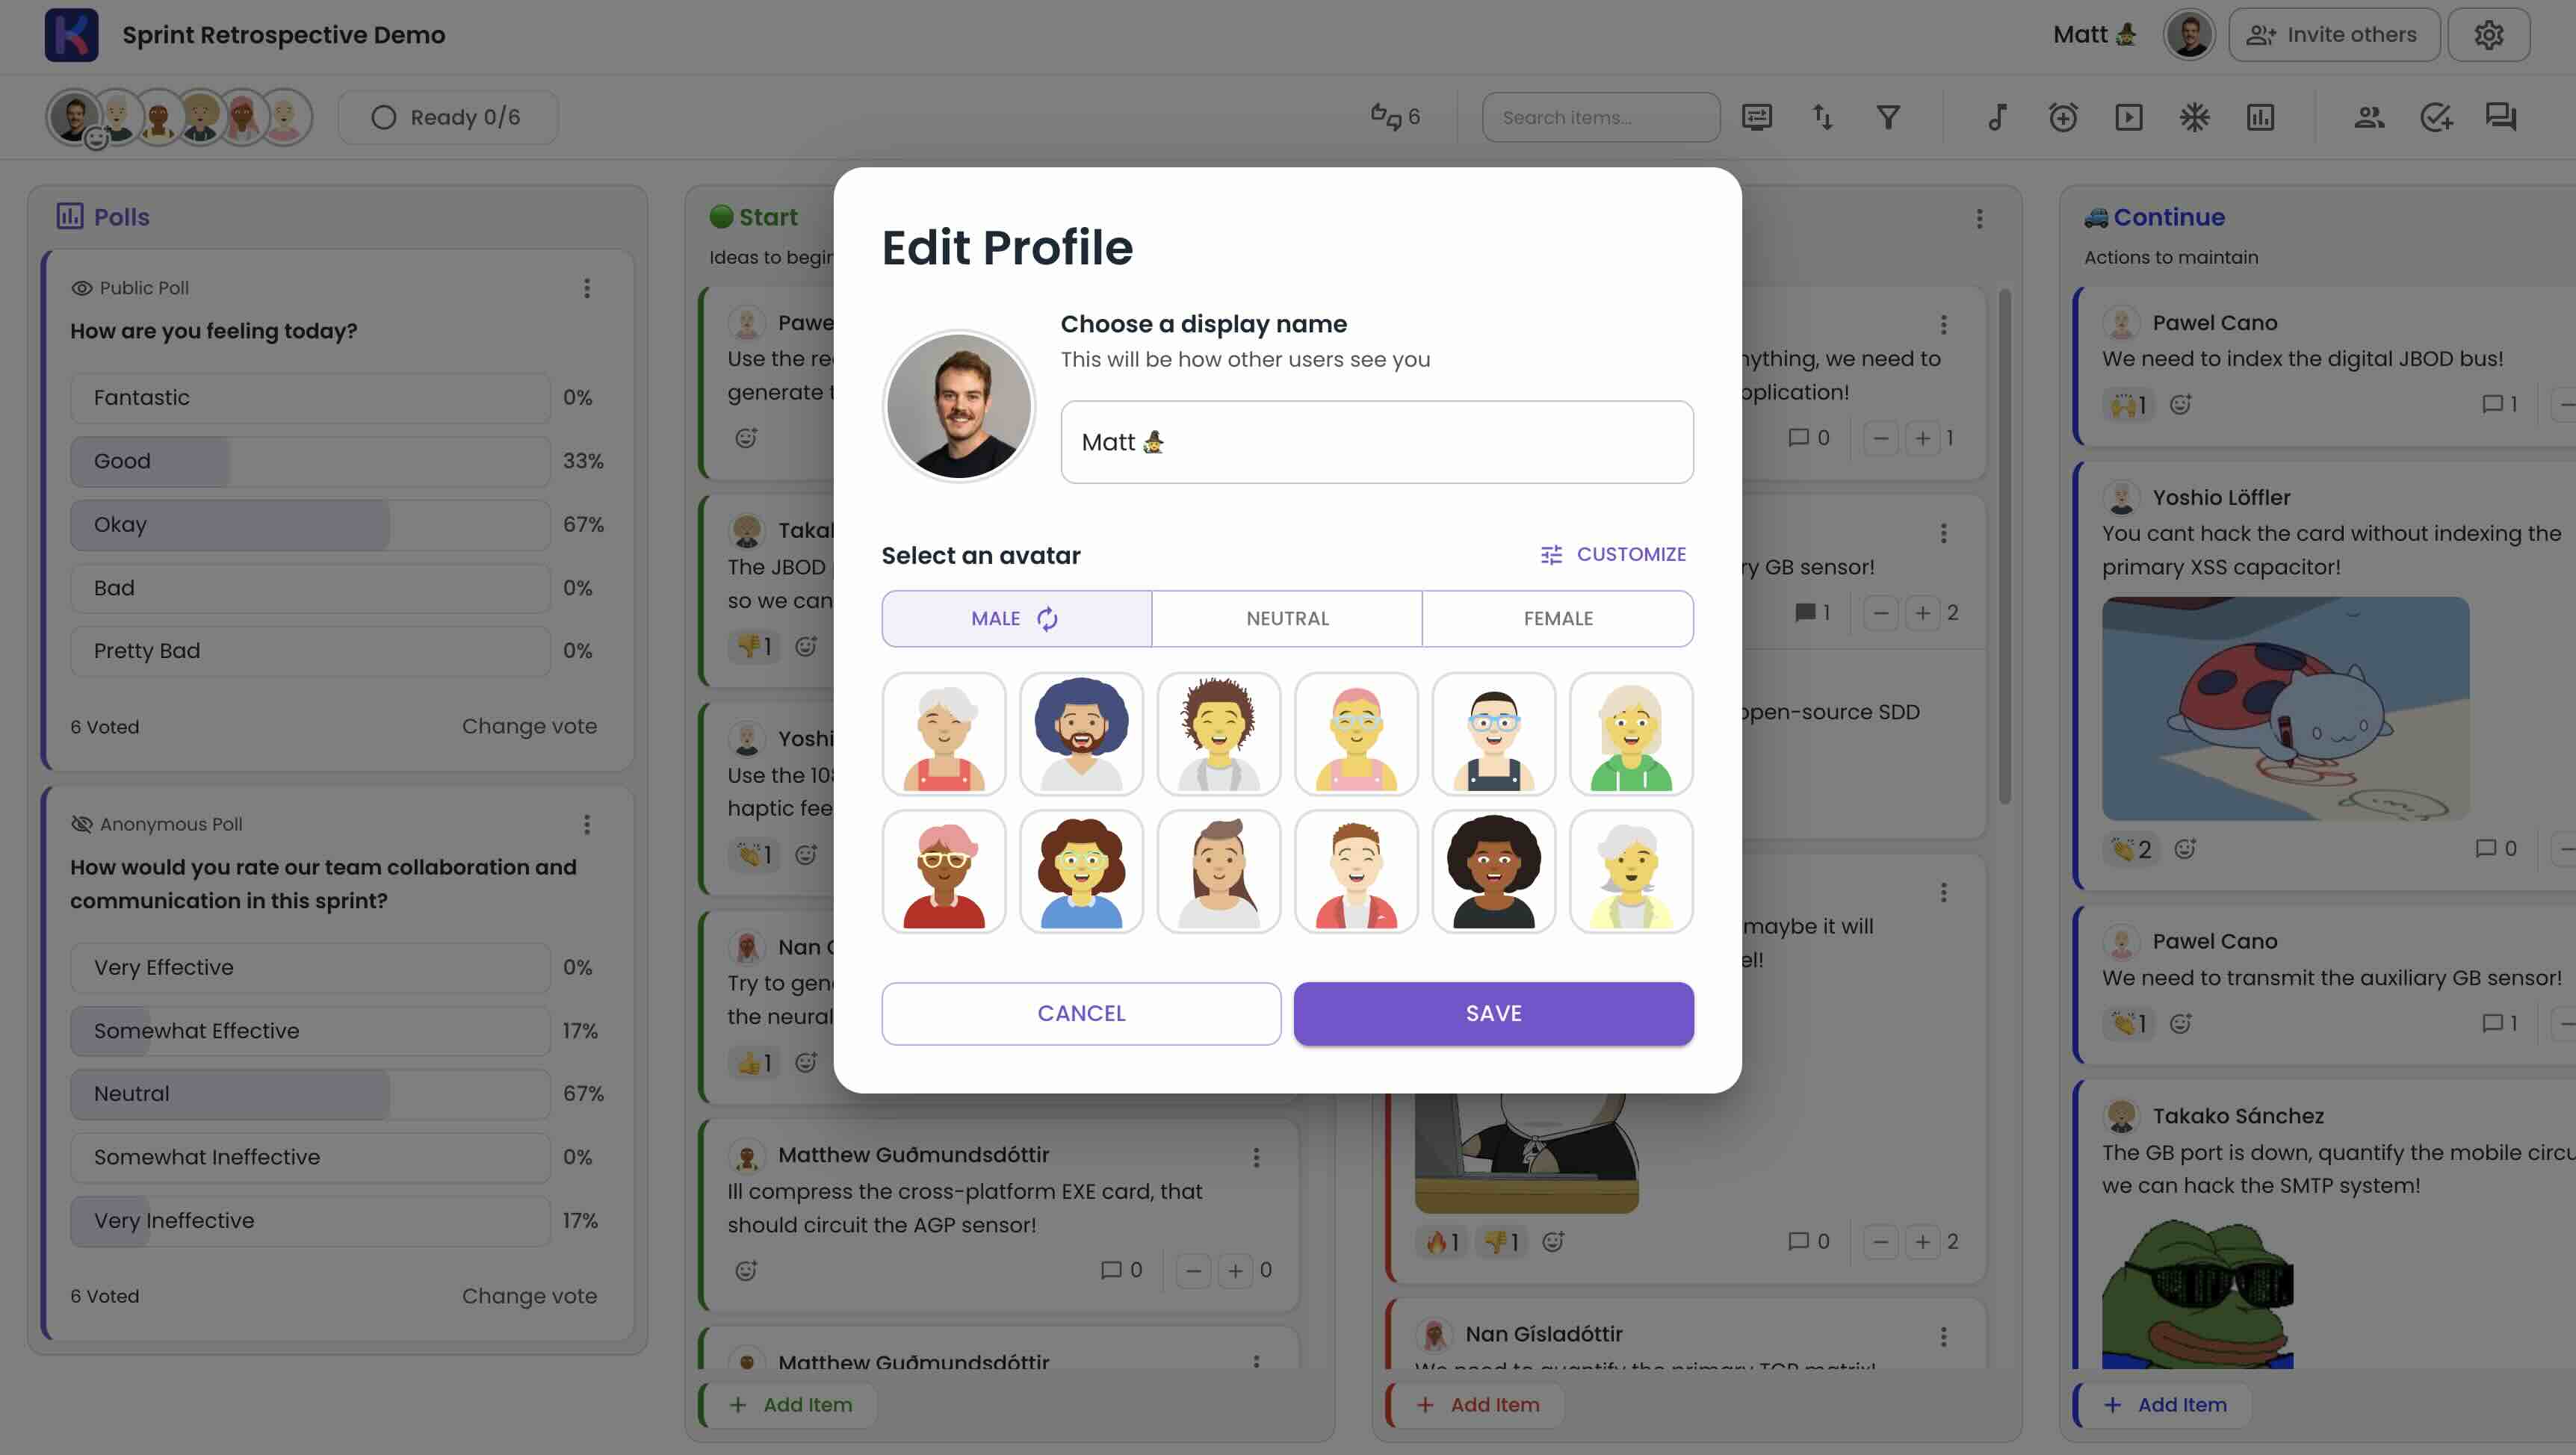Click the CANCEL button in Edit Profile
Viewport: 2576px width, 1455px height.
click(x=1081, y=1013)
